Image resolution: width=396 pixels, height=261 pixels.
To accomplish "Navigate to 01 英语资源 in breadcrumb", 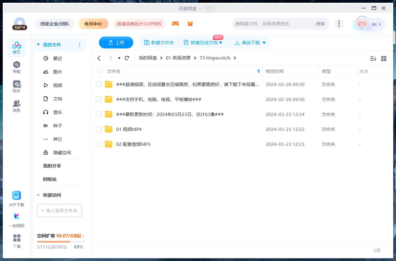I will 178,58.
